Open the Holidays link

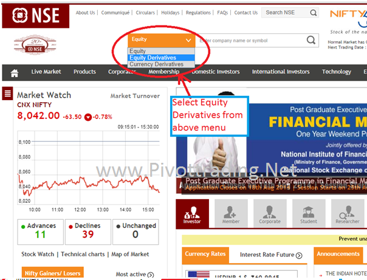(170, 13)
